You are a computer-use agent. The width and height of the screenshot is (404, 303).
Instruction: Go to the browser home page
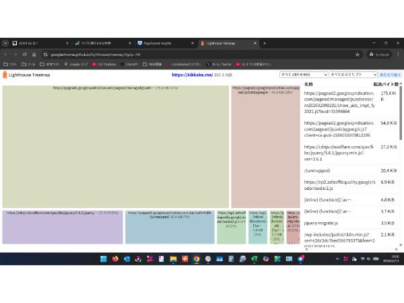[x=34, y=55]
